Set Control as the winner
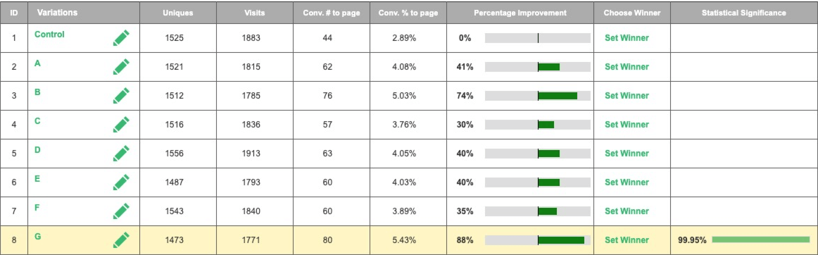The height and width of the screenshot is (255, 818). (627, 38)
